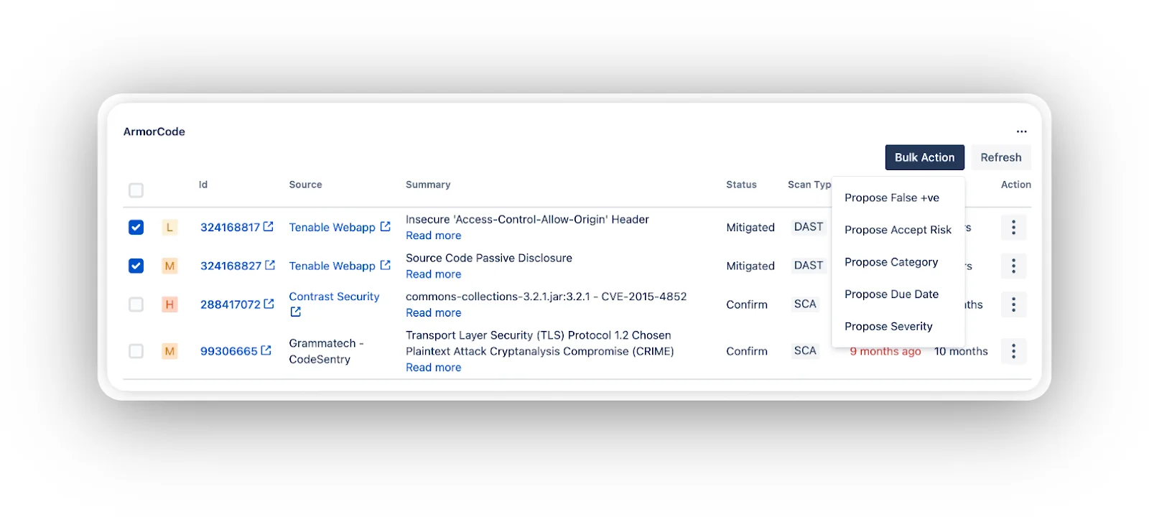This screenshot has height=517, width=1149.
Task: Click external link icon in second Tenable Webapp row
Action: tap(386, 265)
